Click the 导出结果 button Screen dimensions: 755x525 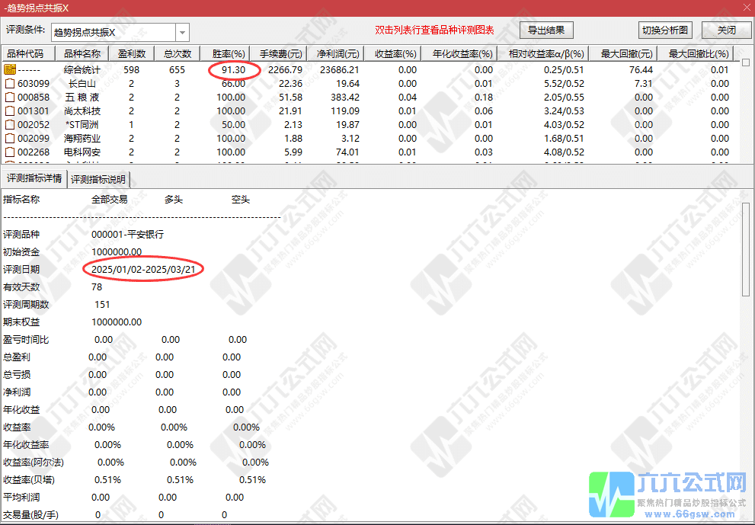tap(546, 30)
